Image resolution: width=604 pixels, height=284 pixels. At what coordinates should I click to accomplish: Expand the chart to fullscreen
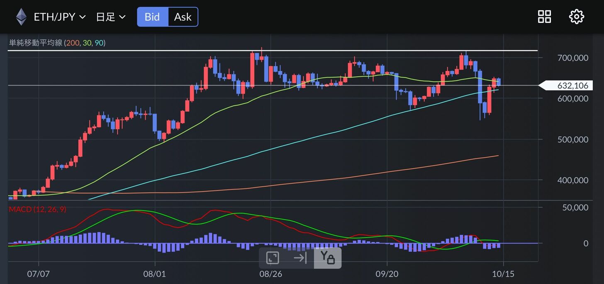273,258
